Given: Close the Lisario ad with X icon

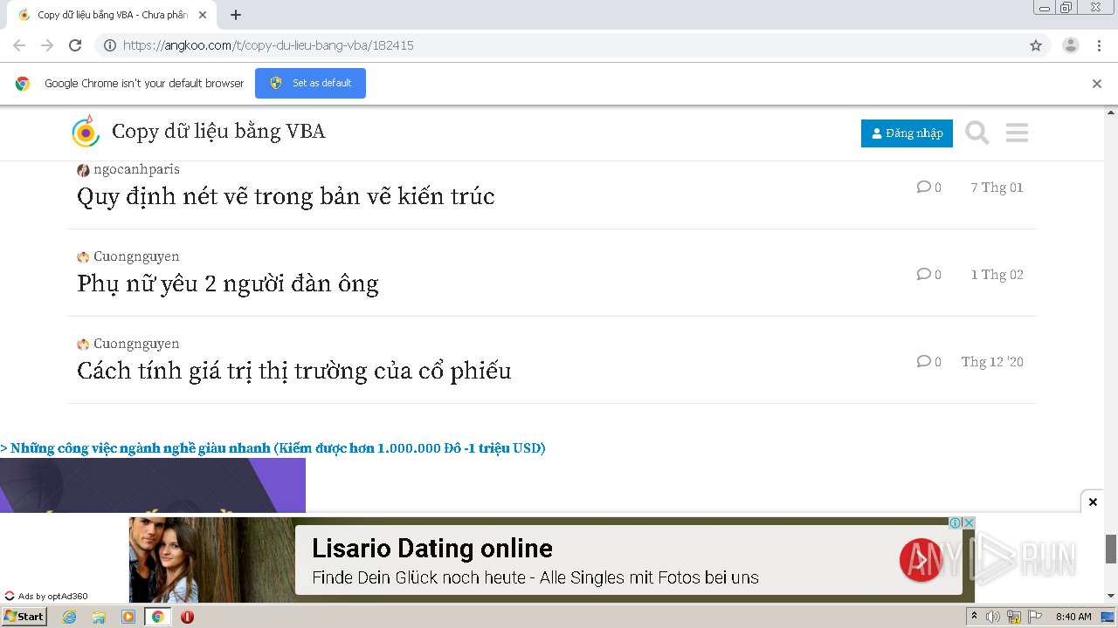Looking at the screenshot, I should click(969, 522).
